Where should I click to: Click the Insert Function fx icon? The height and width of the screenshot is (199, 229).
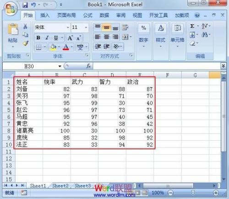pos(88,66)
